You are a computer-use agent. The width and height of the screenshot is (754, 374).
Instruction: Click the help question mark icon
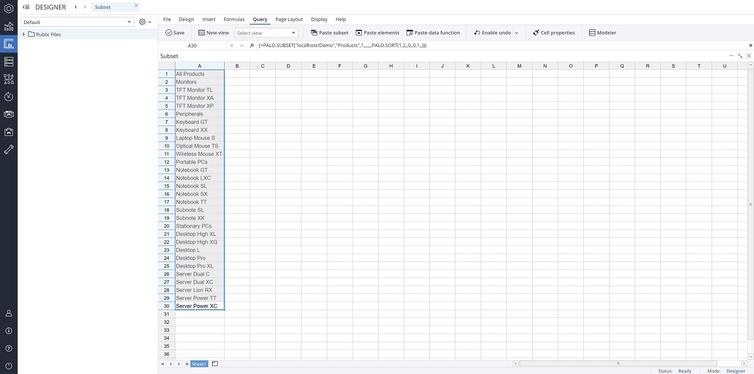point(8,348)
